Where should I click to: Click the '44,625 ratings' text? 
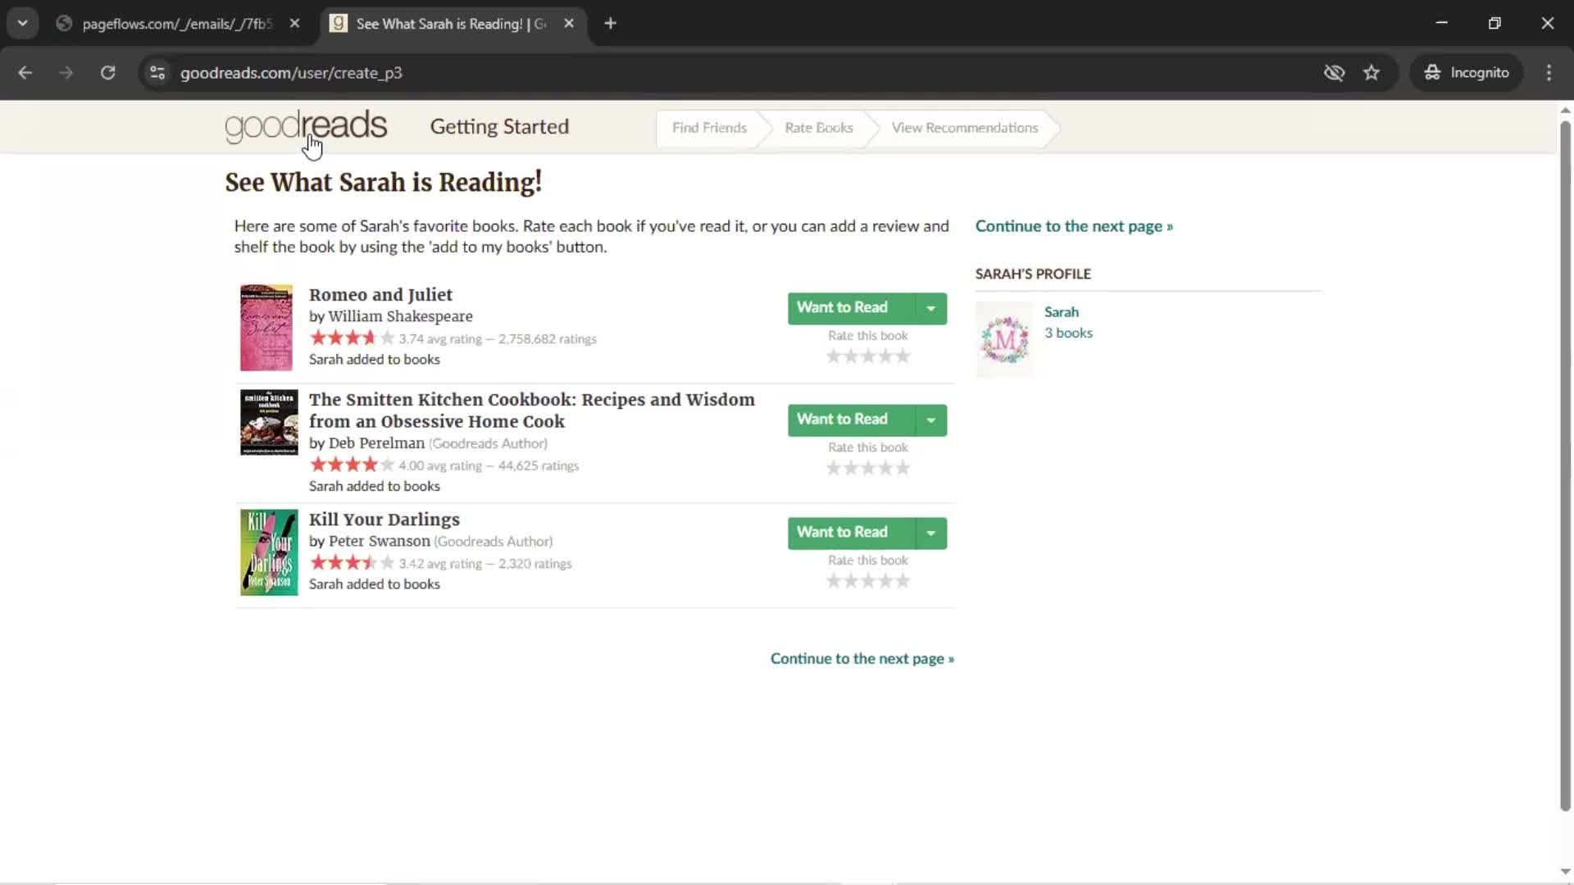click(539, 466)
